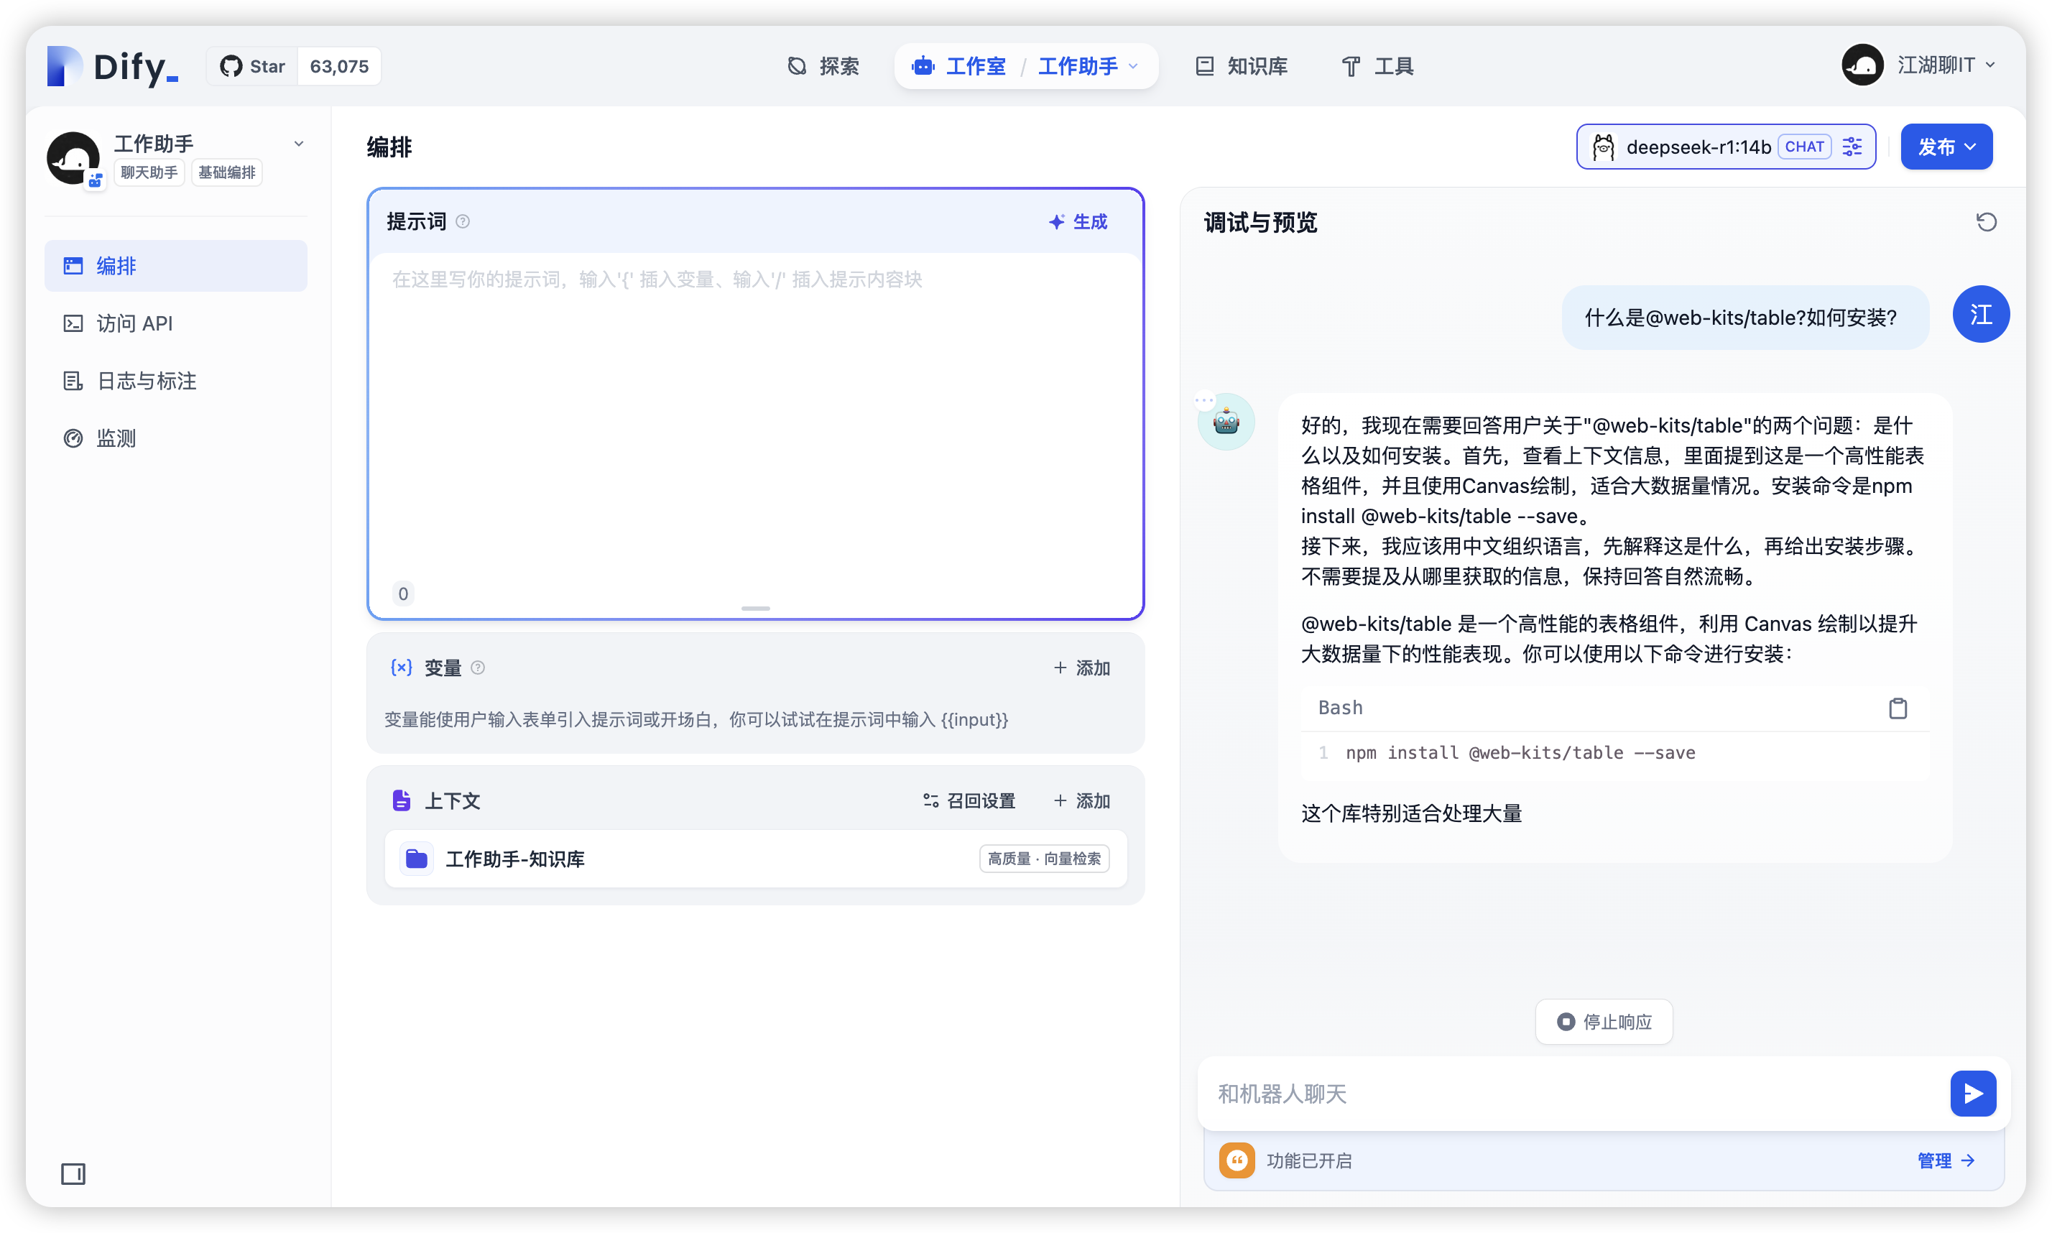Open 日志与标注 in the sidebar

(175, 381)
